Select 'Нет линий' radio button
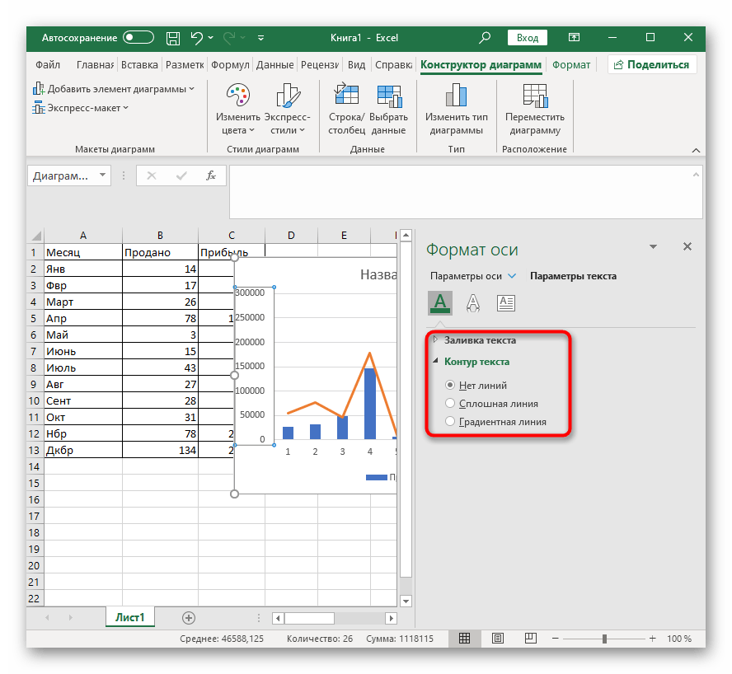This screenshot has height=674, width=732. point(449,385)
